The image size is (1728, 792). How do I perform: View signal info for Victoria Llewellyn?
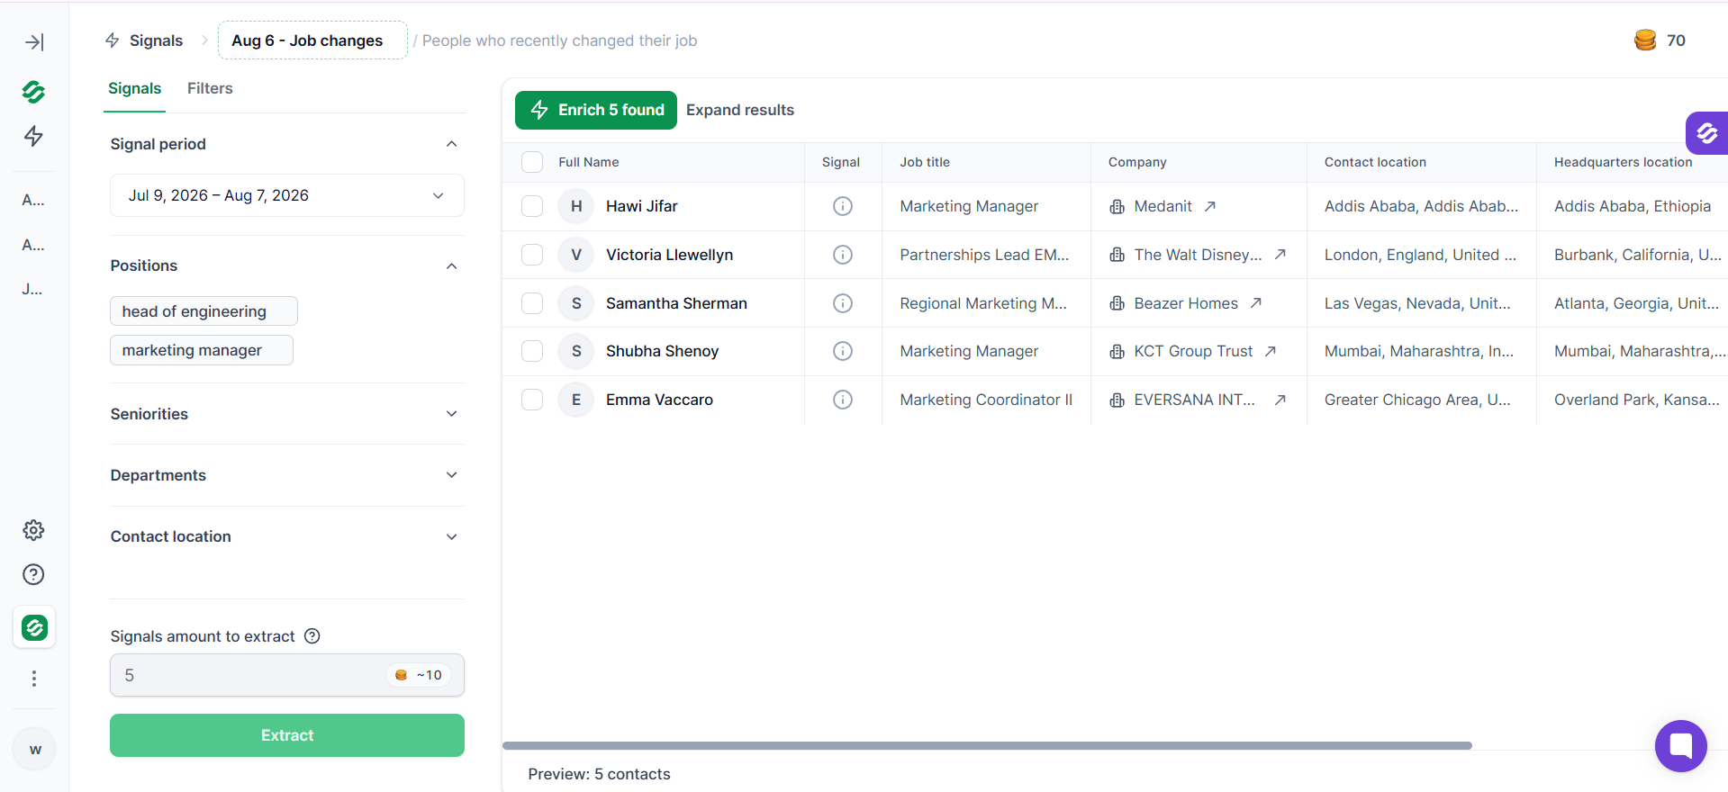click(x=843, y=255)
